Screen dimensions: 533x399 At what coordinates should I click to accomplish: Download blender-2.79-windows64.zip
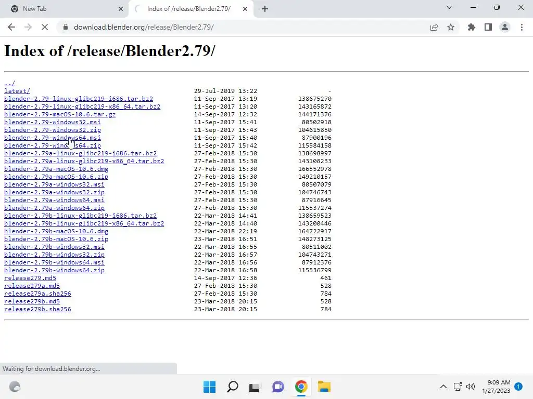click(x=53, y=145)
